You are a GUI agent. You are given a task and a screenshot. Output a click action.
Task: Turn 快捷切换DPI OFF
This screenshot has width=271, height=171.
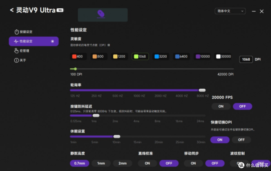pos(241,140)
